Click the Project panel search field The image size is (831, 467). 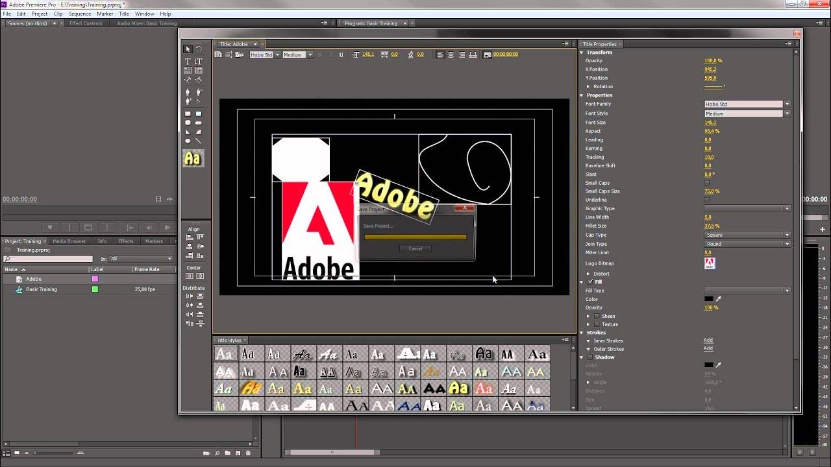tap(48, 259)
